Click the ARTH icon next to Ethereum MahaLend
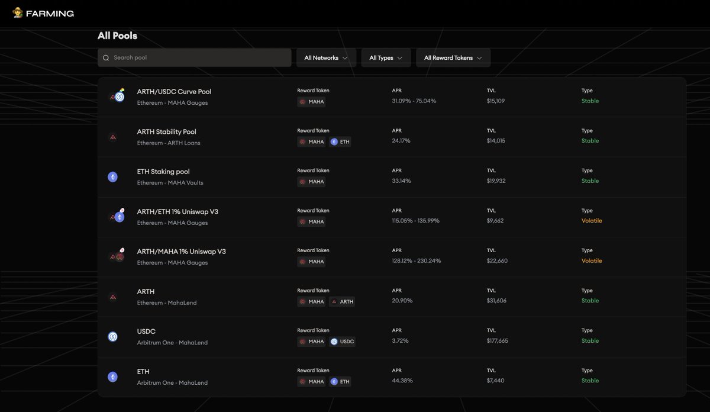 tap(112, 296)
